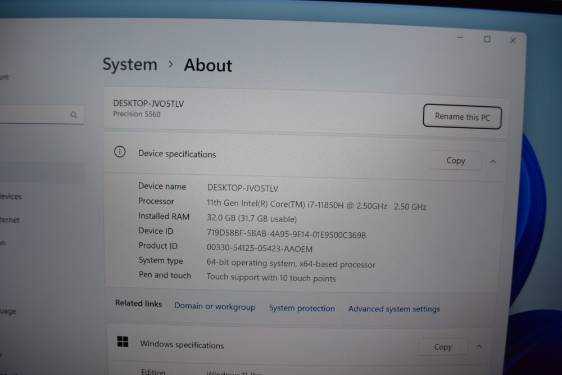Screen dimensions: 562x375
Task: Select the device name value DESKTOP-JVO5TLV in specifications
Action: coord(243,188)
